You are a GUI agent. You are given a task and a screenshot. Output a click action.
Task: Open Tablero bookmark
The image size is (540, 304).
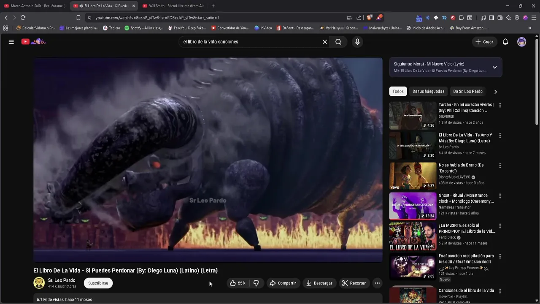click(x=111, y=28)
